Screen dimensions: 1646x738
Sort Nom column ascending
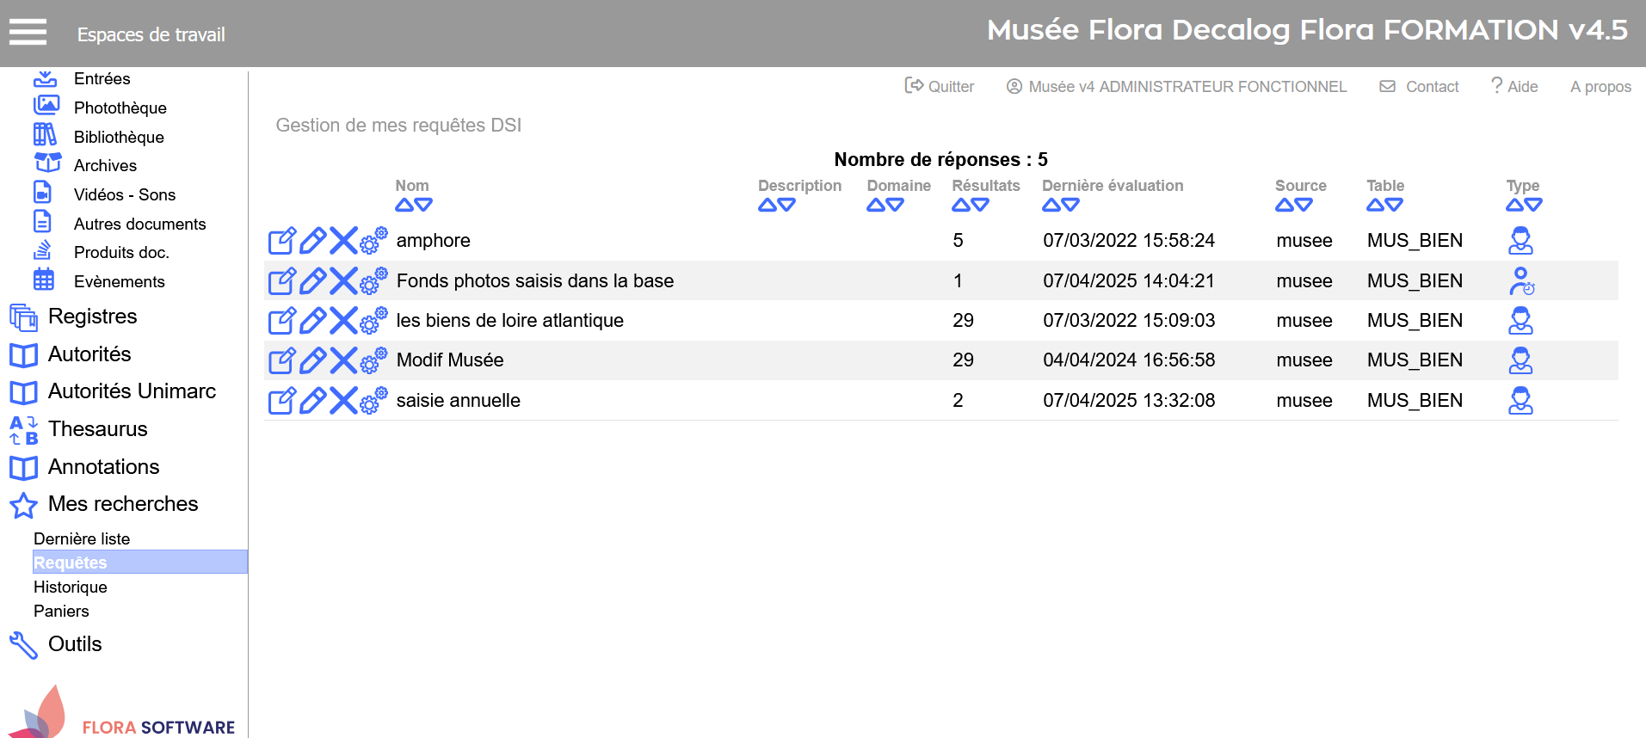(404, 206)
